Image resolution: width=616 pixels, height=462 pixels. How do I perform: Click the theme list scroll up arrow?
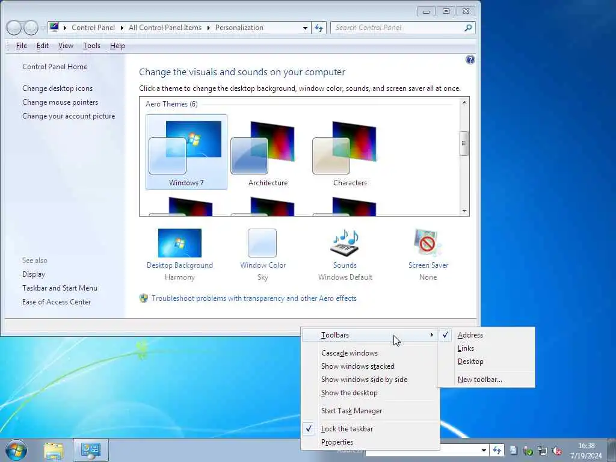(x=464, y=102)
